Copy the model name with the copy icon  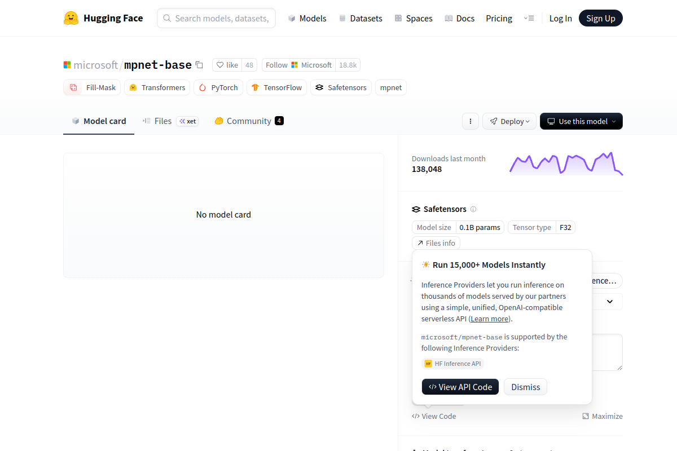tap(199, 65)
